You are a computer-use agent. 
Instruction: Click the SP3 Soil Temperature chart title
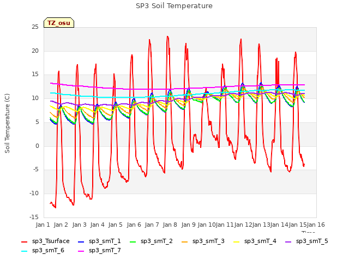[174, 6]
